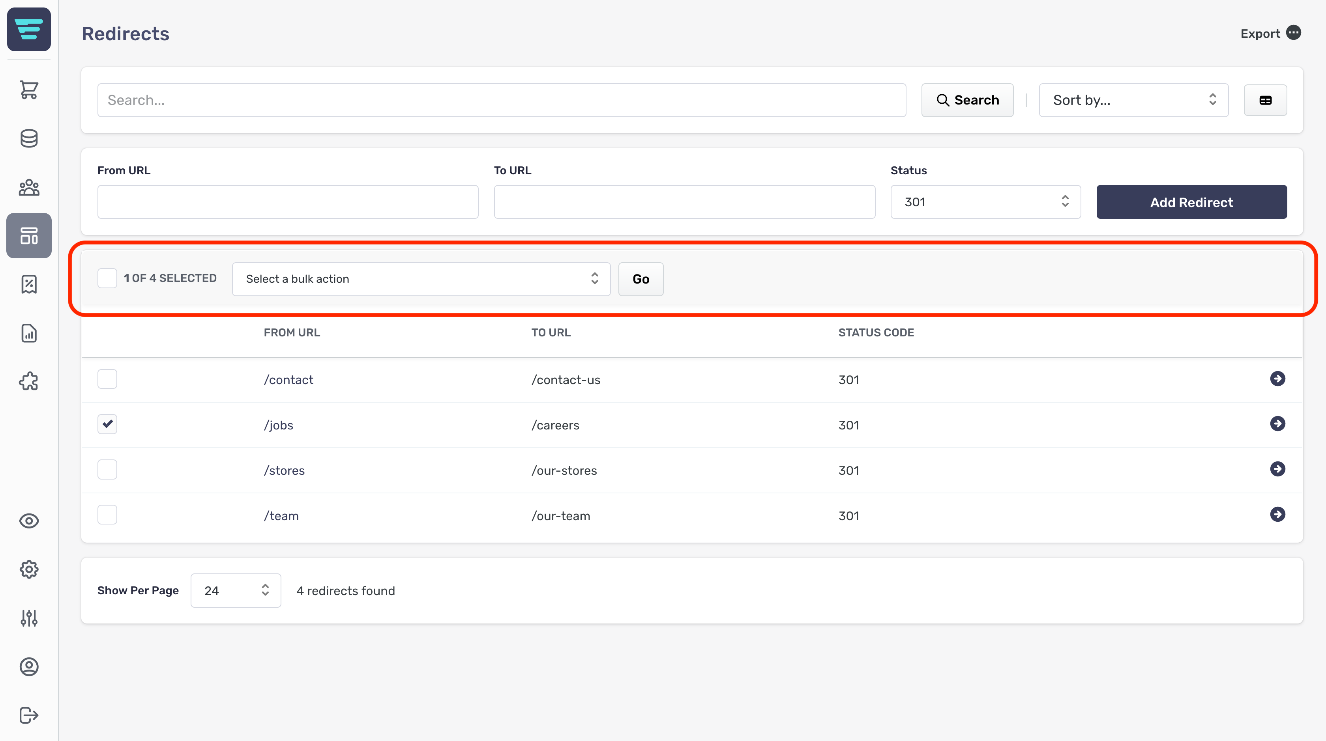The height and width of the screenshot is (741, 1326).
Task: Click the 1 OF 4 SELECTED label
Action: [x=170, y=278]
